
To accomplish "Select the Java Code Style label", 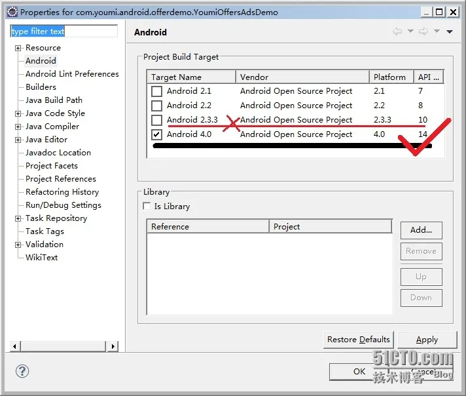I will tap(55, 113).
